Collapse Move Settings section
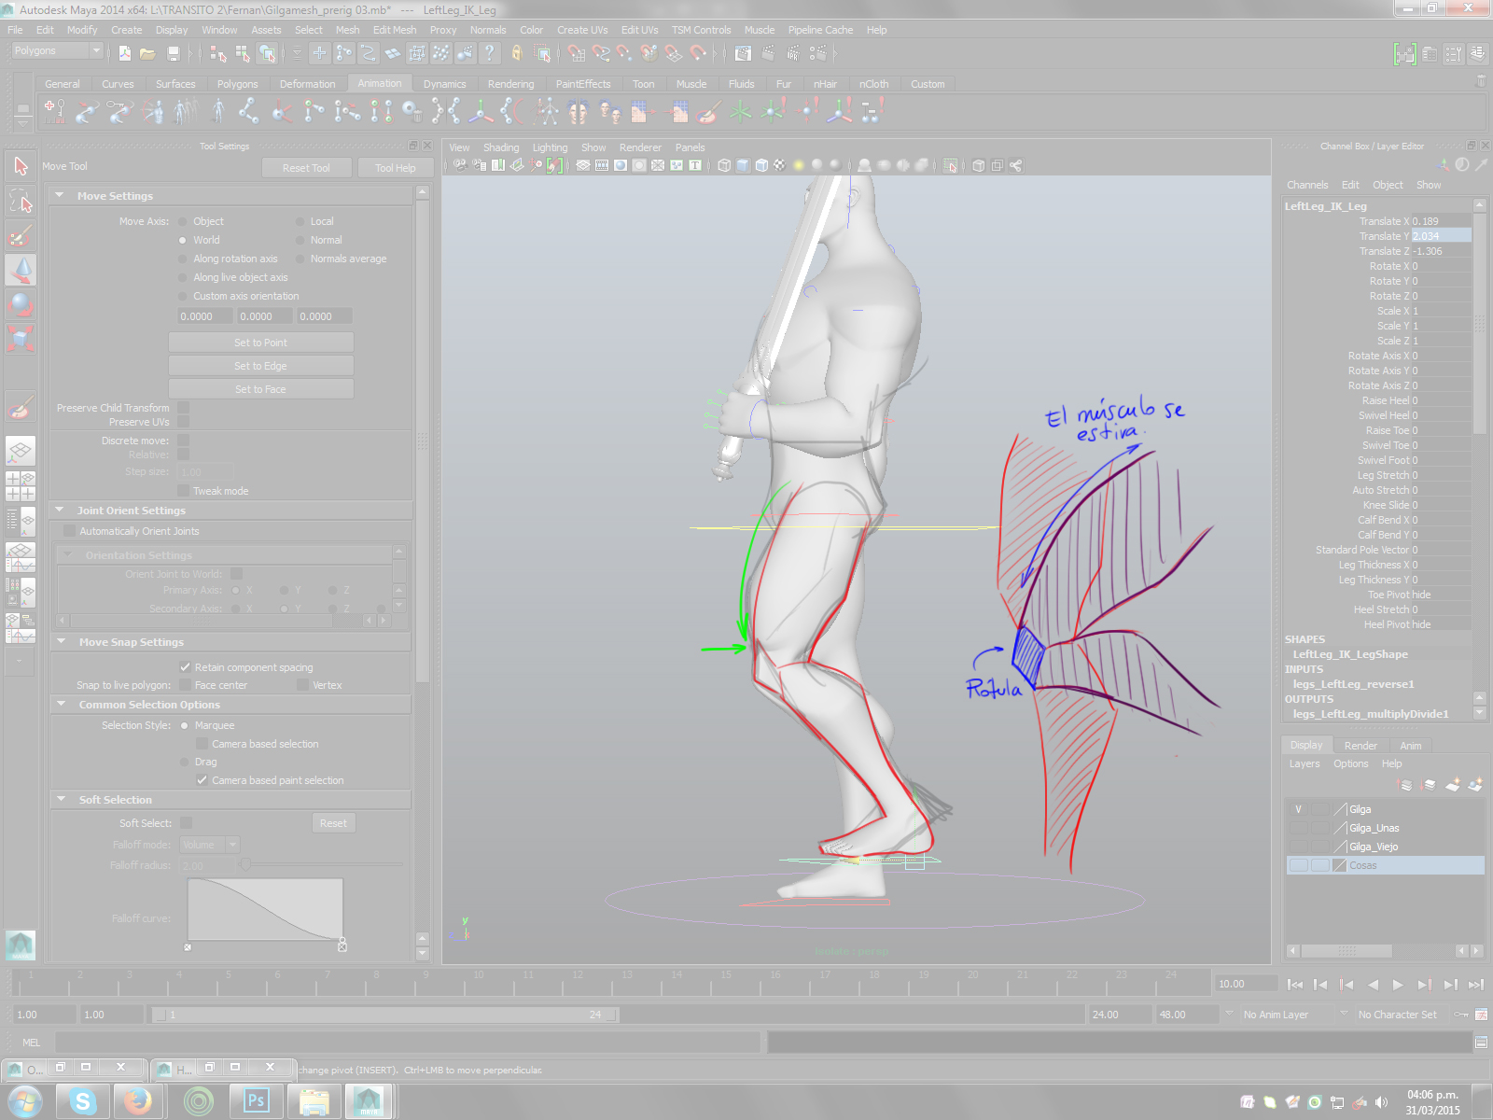The image size is (1493, 1120). coord(60,196)
